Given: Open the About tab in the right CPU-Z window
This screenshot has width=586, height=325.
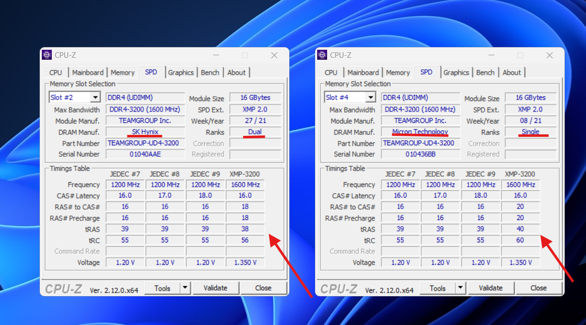Looking at the screenshot, I should point(512,73).
